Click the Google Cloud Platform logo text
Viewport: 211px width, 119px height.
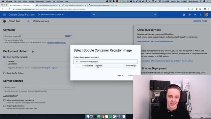(22, 15)
